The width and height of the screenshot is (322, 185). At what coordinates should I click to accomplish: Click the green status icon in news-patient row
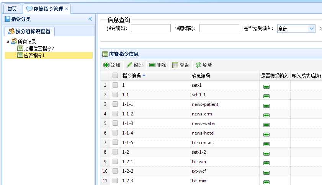(266, 106)
